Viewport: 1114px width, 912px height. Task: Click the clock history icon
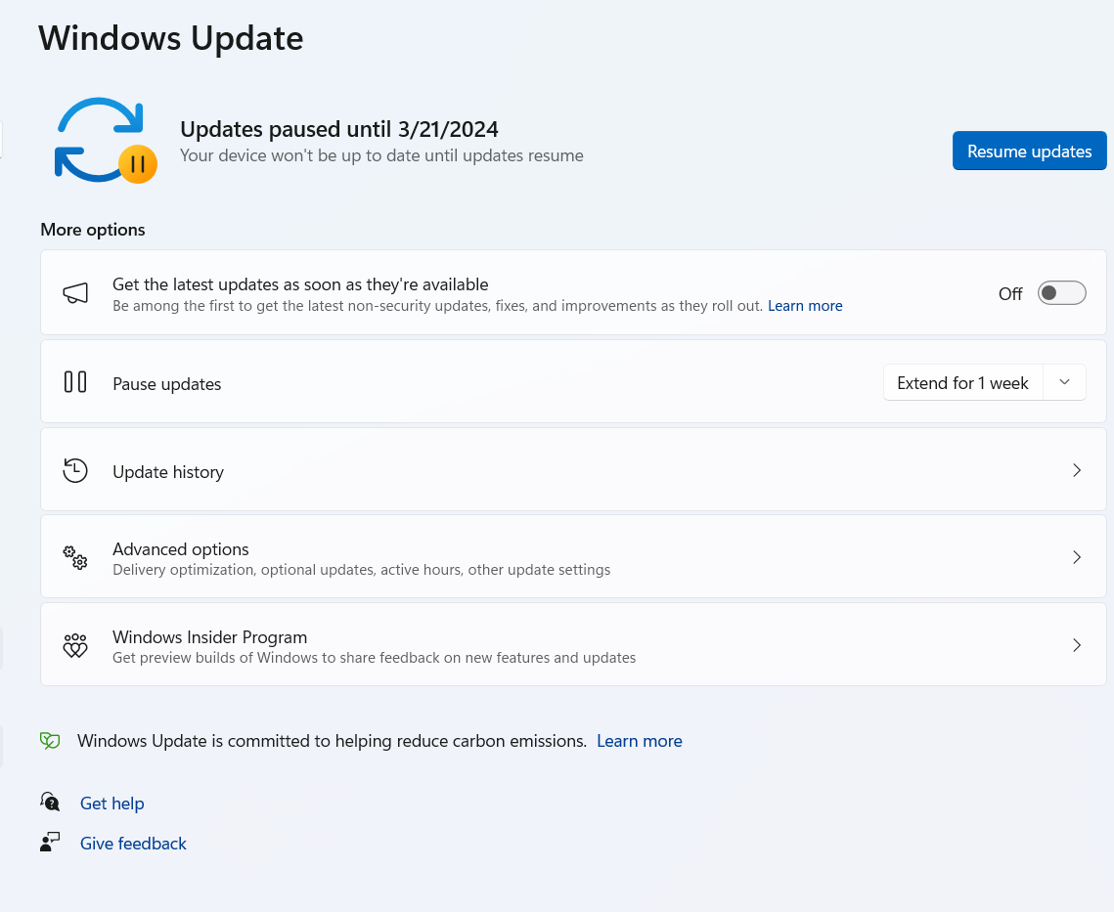pyautogui.click(x=74, y=470)
